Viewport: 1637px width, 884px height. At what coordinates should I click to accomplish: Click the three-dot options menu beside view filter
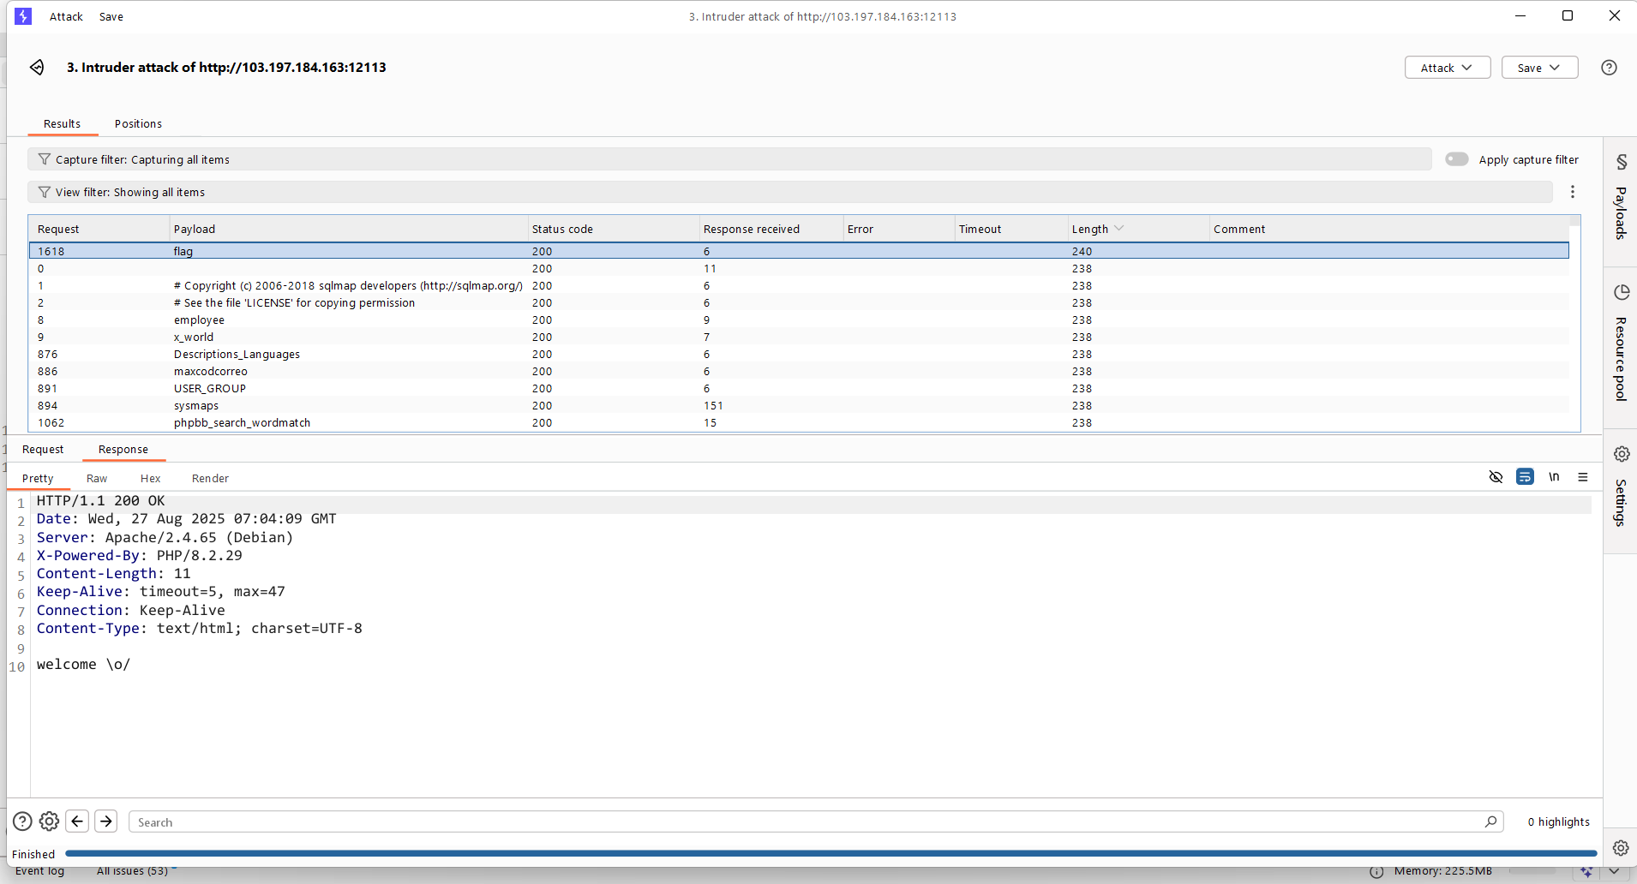click(1572, 192)
